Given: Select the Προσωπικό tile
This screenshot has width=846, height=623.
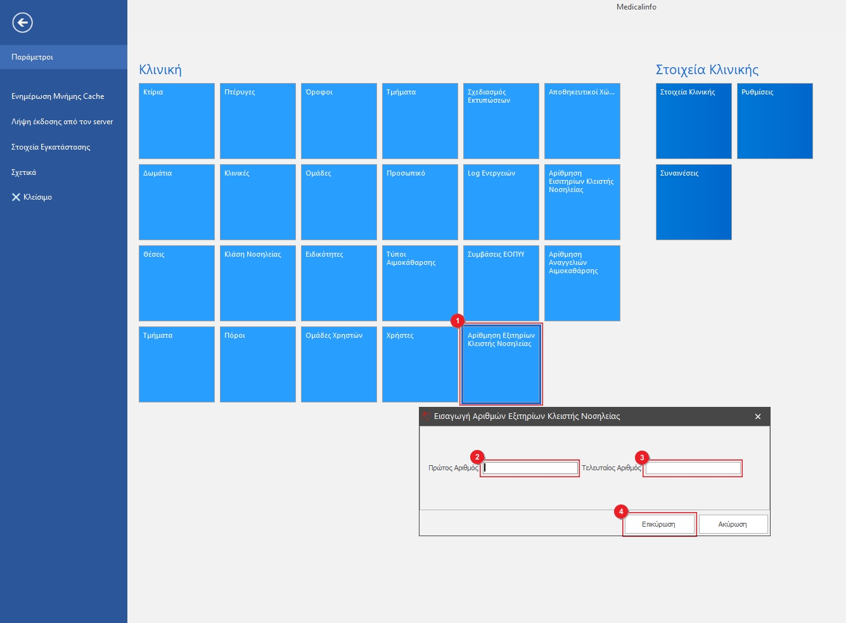Looking at the screenshot, I should coord(420,202).
